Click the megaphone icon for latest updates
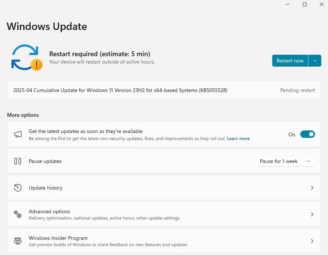Screen dimensions: 328x255 [x=18, y=134]
